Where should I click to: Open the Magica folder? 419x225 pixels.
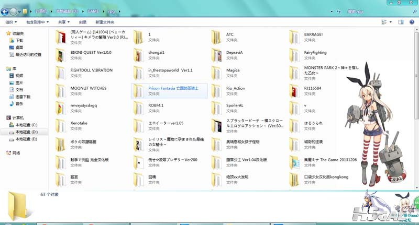click(x=233, y=70)
